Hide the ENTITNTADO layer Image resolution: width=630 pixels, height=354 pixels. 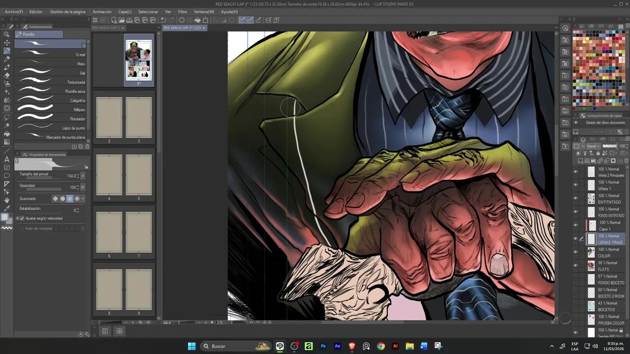tap(575, 198)
